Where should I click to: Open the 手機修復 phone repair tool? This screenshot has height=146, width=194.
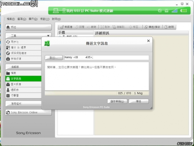pyautogui.click(x=23, y=59)
